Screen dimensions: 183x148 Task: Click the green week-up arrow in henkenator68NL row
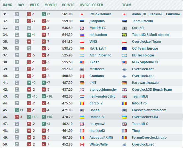click(29, 96)
